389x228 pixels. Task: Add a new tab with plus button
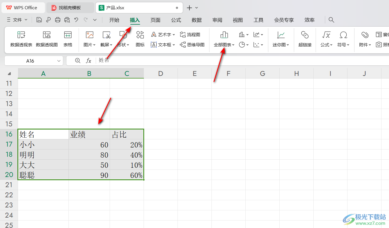[x=189, y=8]
